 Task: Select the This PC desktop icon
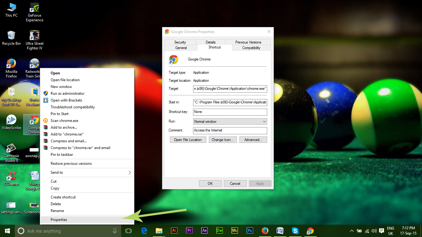click(11, 10)
